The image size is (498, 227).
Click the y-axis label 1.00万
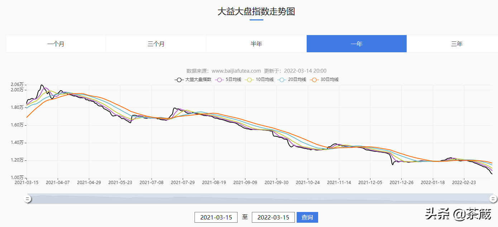click(17, 178)
